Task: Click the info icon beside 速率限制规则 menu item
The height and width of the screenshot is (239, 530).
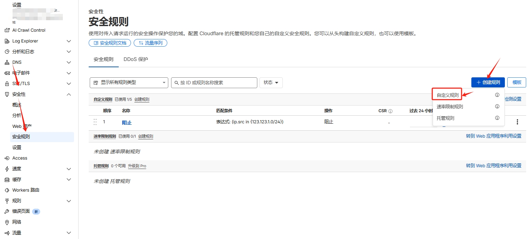Action: [497, 107]
